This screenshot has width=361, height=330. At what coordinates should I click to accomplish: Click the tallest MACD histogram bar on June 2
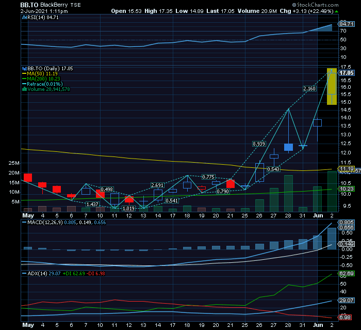coord(332,239)
